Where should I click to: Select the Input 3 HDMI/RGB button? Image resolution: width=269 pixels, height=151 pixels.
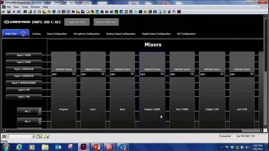[24, 69]
